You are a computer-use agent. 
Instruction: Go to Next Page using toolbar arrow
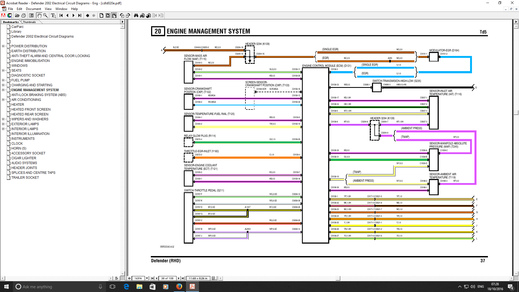tap(74, 15)
